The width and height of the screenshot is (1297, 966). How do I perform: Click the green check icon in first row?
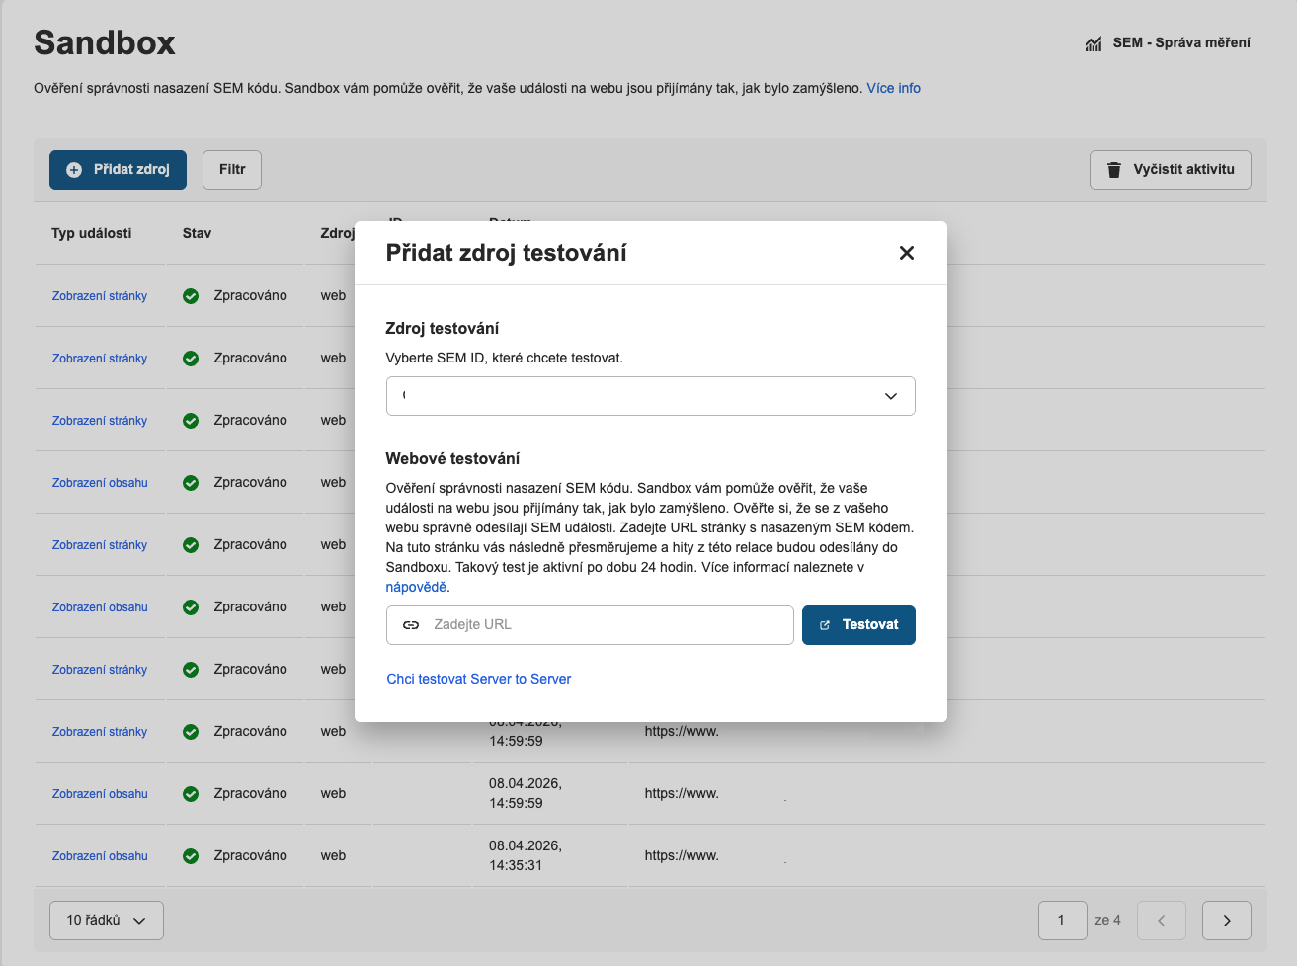pyautogui.click(x=191, y=296)
